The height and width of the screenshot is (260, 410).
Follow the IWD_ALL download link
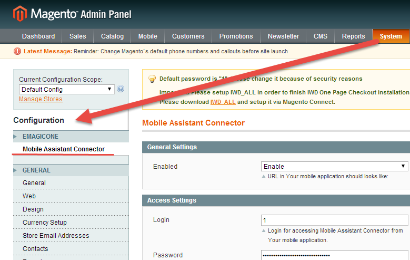[x=223, y=102]
